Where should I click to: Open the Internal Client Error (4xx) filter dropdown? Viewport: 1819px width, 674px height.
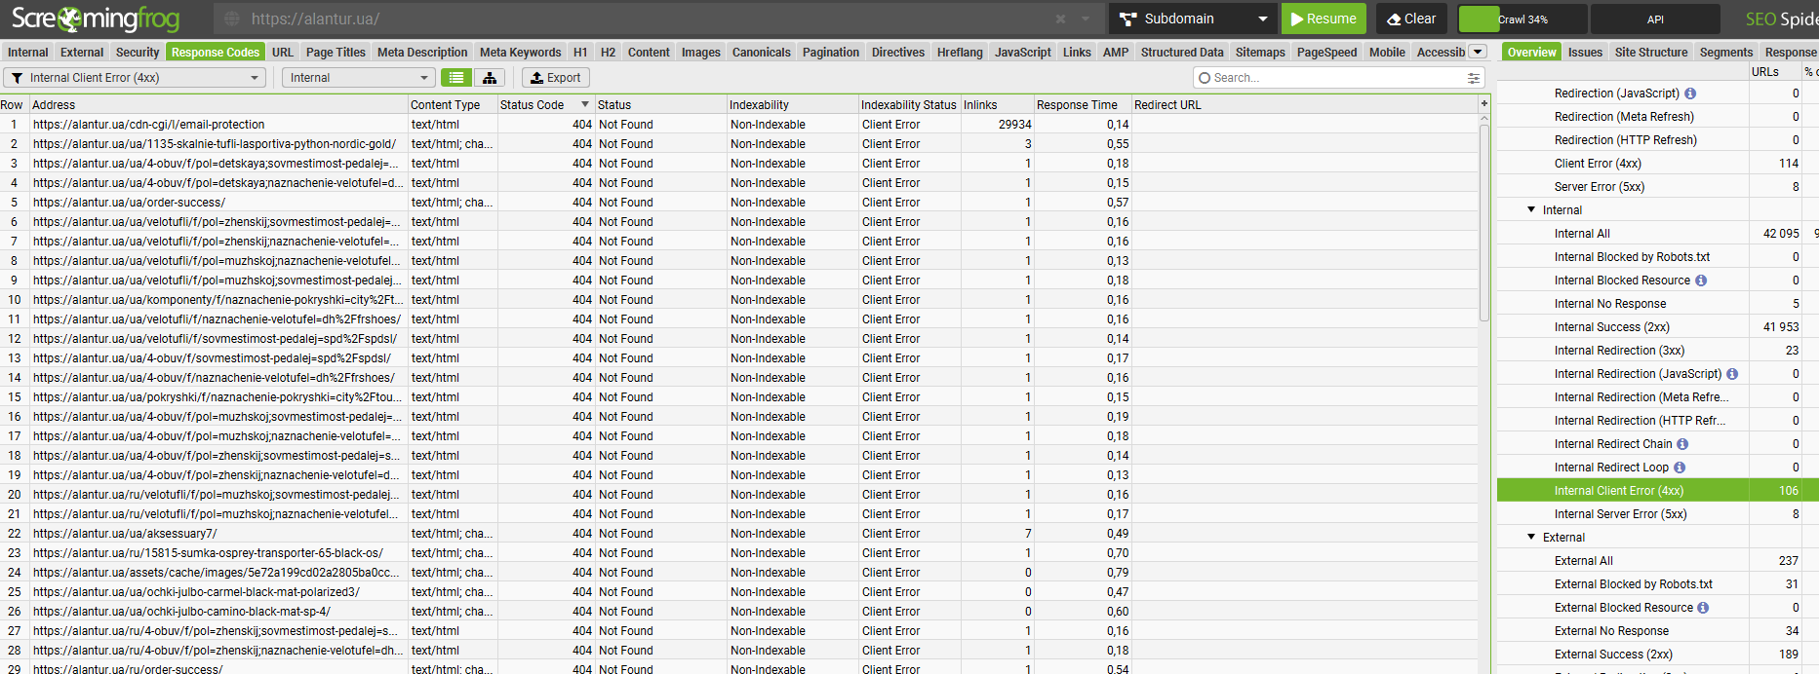(x=135, y=78)
